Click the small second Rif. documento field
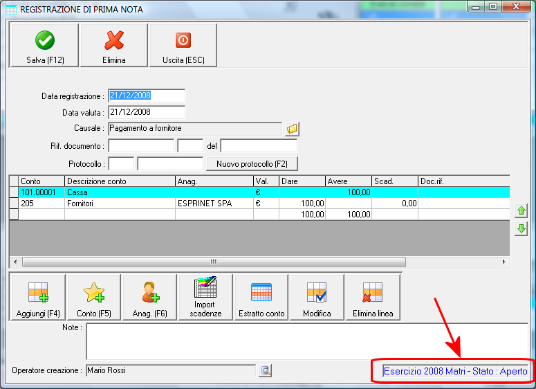 (190, 146)
